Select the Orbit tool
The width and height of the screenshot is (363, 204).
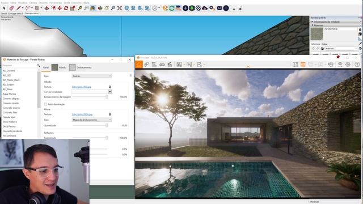click(100, 8)
